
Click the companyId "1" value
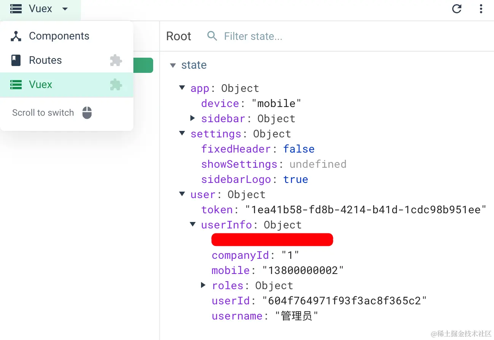tap(290, 255)
